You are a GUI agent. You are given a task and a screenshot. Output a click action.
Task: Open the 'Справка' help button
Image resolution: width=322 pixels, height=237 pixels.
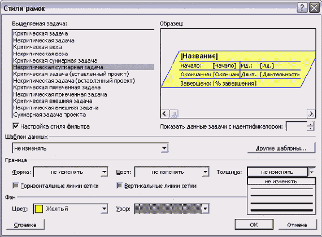click(x=25, y=225)
